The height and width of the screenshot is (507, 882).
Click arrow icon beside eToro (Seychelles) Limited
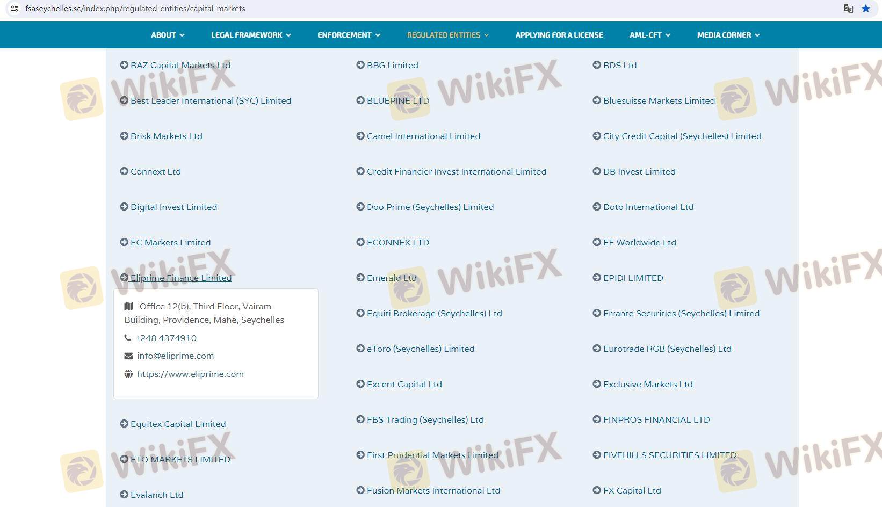(360, 349)
